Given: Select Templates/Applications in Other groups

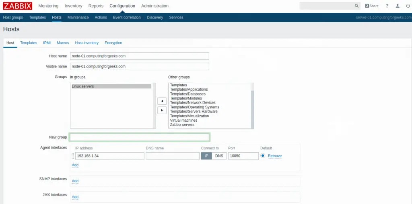Looking at the screenshot, I should 189,90.
